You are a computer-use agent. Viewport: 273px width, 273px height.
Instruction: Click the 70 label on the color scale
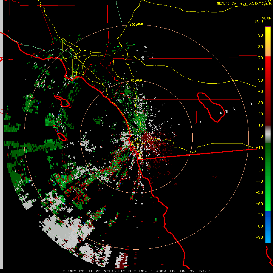point(261,58)
